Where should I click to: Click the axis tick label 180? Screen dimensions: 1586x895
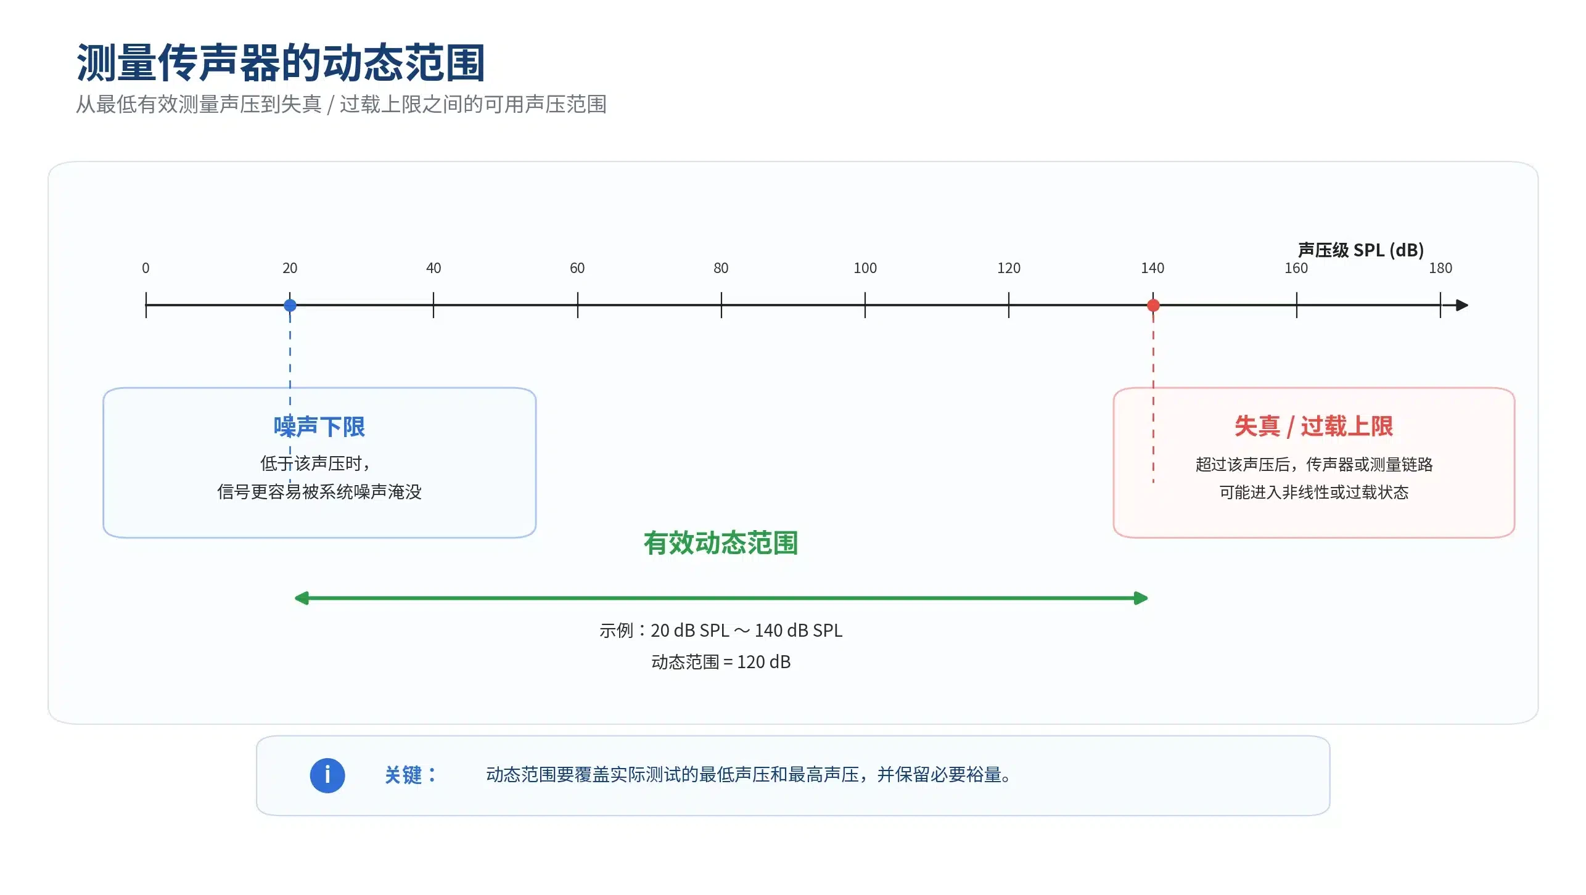[1440, 268]
